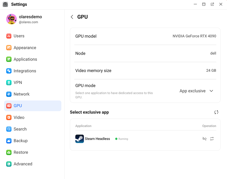Screen dimensions: 227x179
Task: Open the GPU mode App exclusive dropdown
Action: (196, 91)
